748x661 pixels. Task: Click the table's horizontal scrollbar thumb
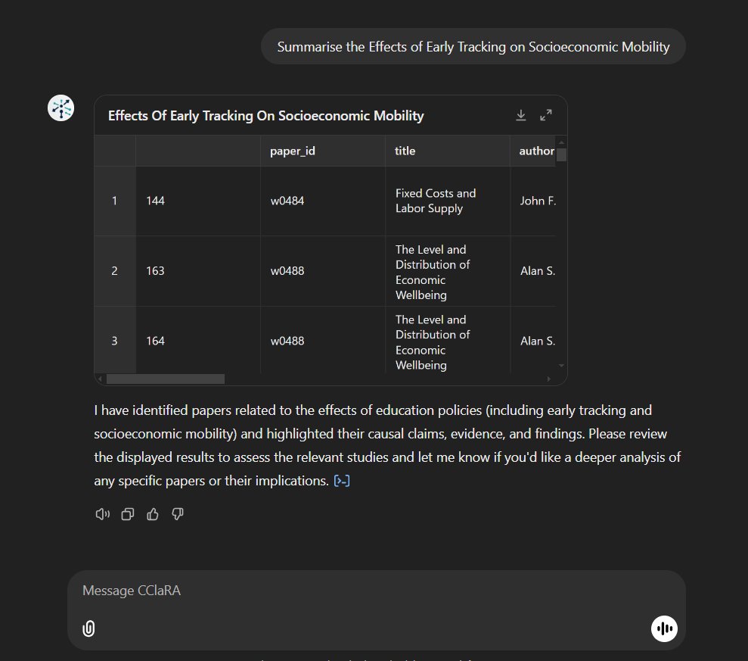pos(166,379)
